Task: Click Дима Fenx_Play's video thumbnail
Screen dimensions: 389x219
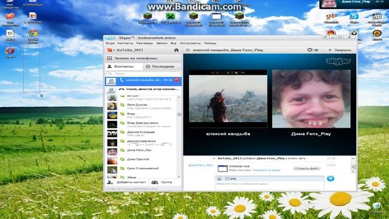Action: tap(311, 99)
